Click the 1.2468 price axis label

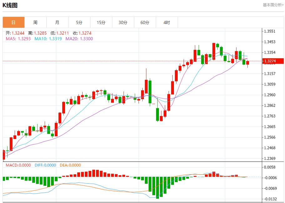(270, 148)
